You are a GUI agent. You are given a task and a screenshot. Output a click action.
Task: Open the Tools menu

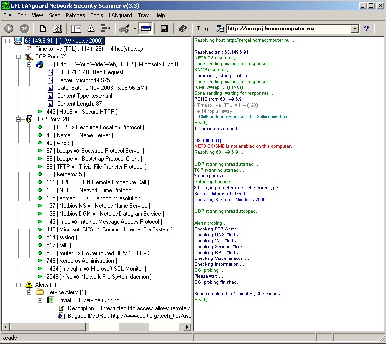pyautogui.click(x=97, y=15)
